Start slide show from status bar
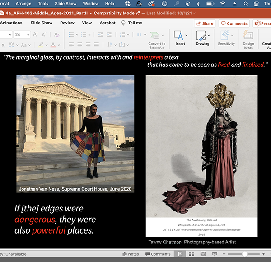This screenshot has width=271, height=262. point(214,254)
